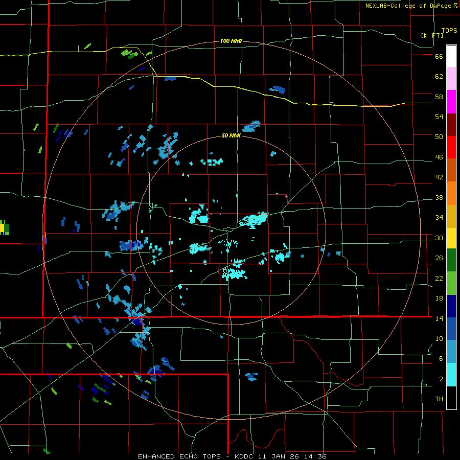
Task: Click the 30 scale value
Action: click(x=439, y=238)
